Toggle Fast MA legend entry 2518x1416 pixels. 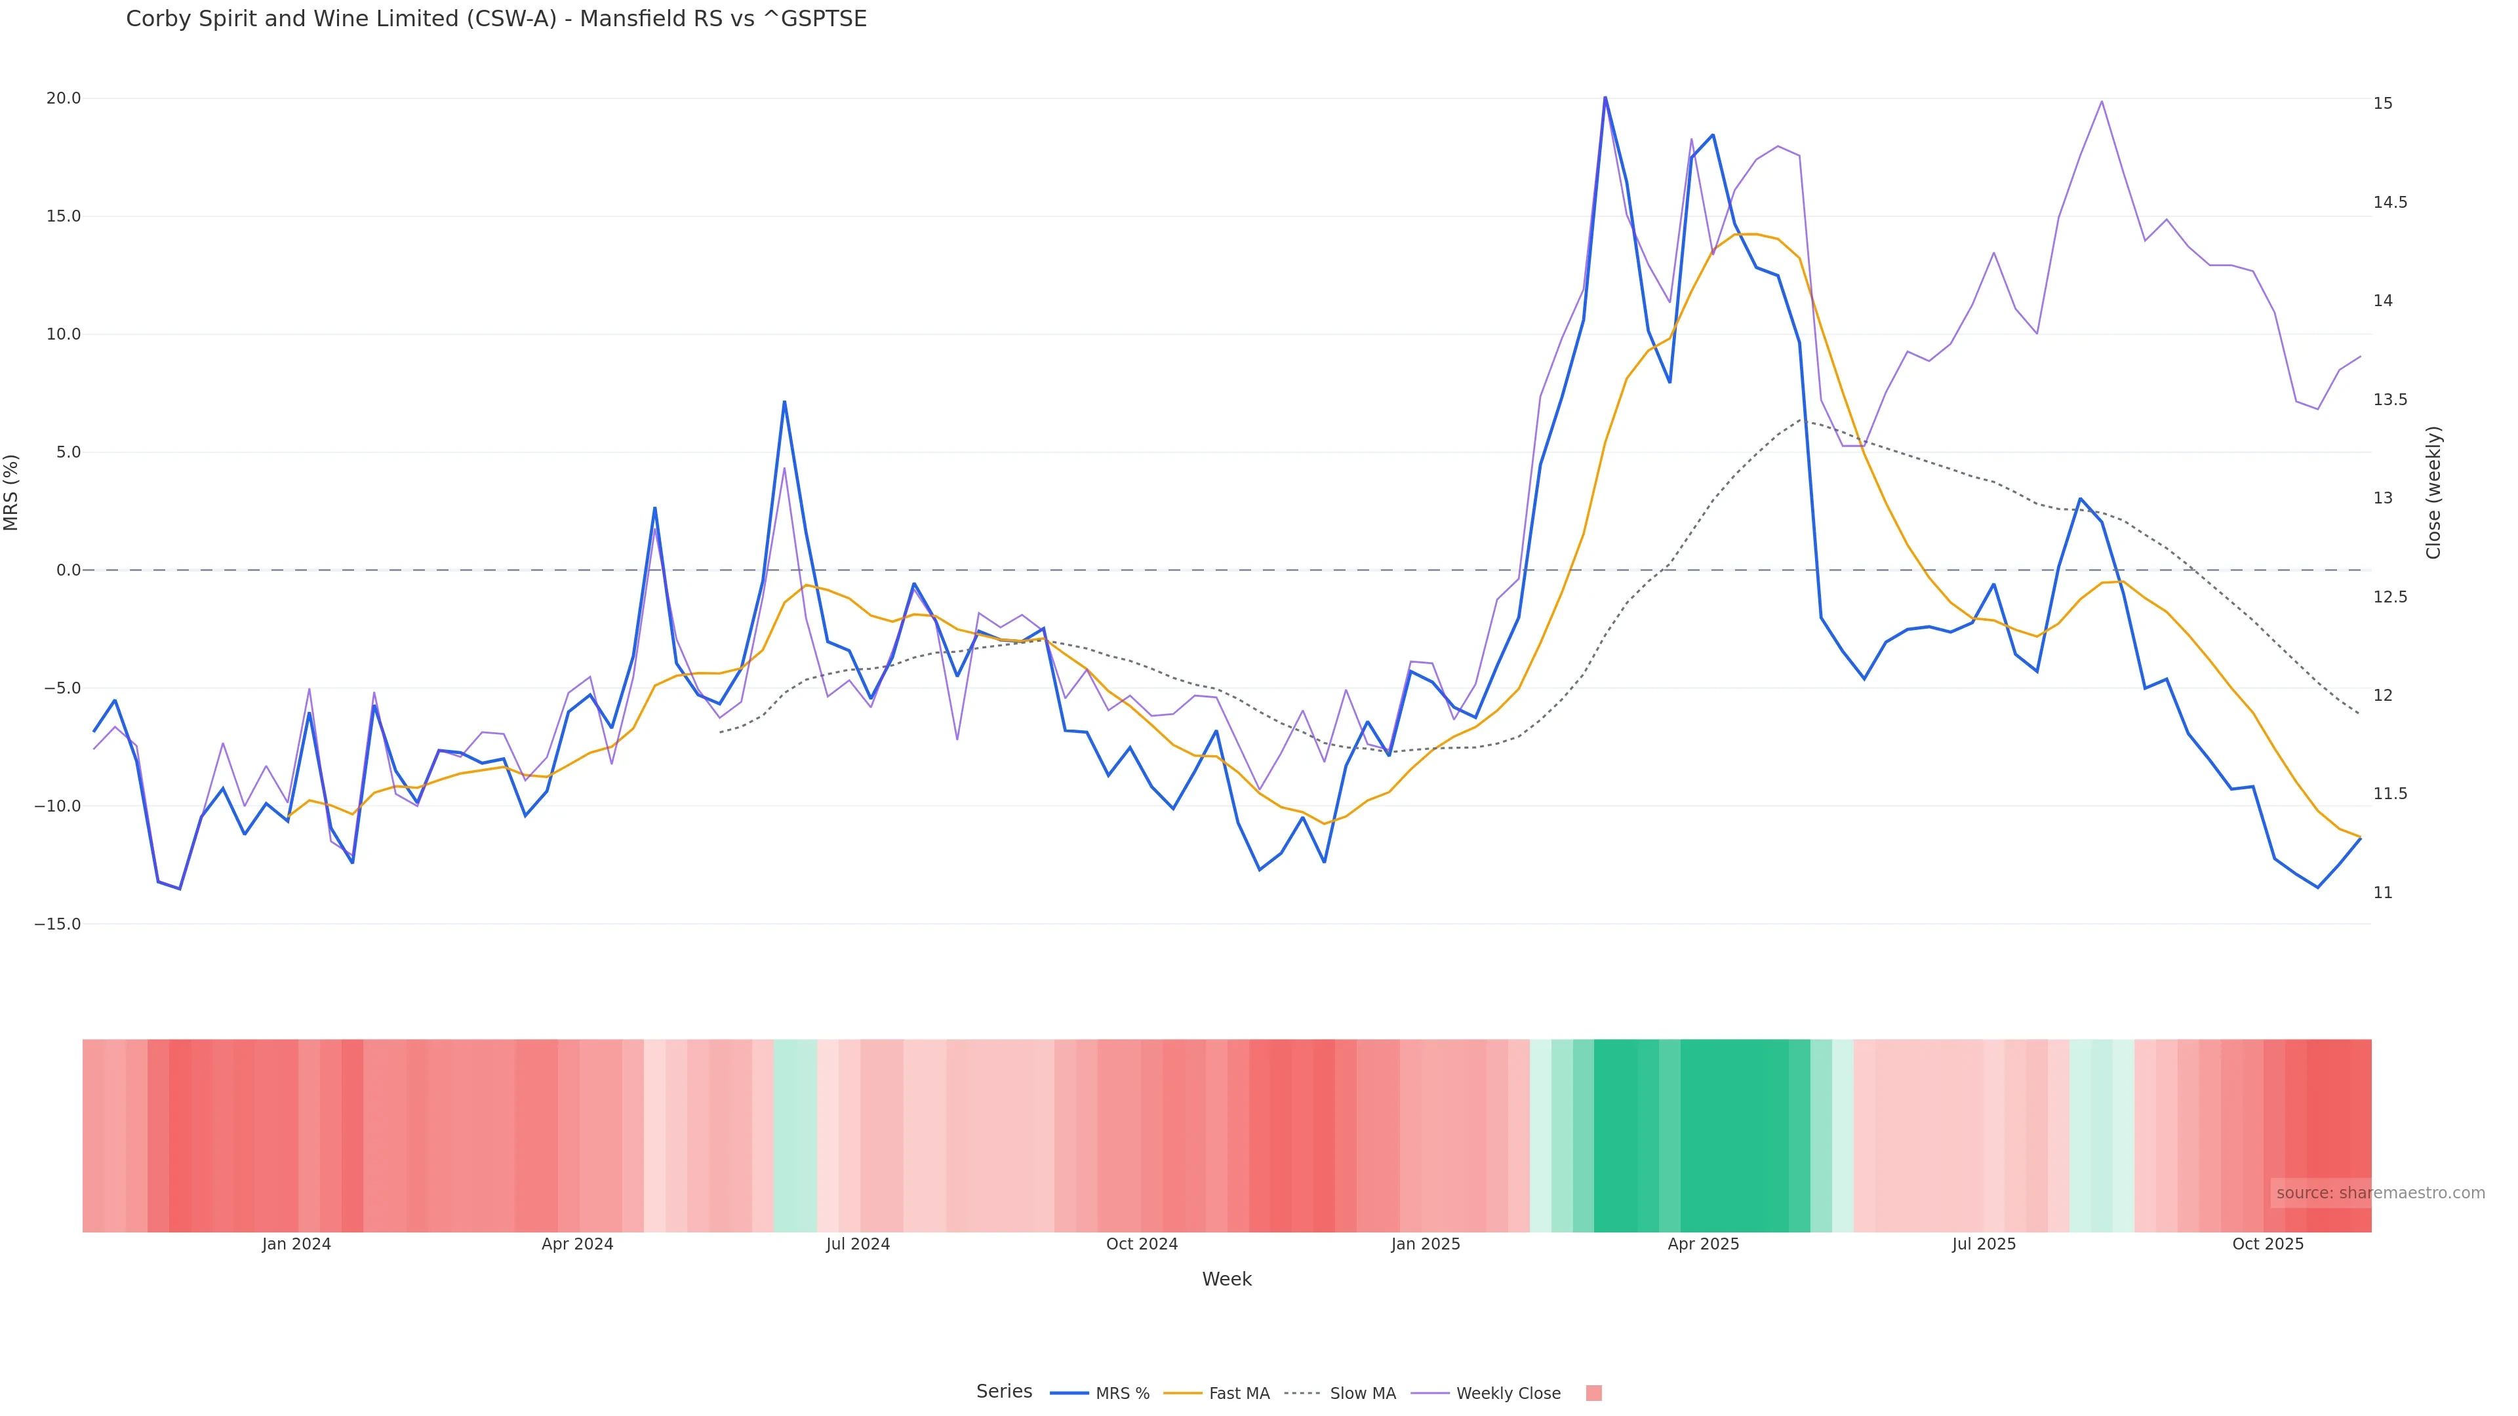(x=1239, y=1394)
